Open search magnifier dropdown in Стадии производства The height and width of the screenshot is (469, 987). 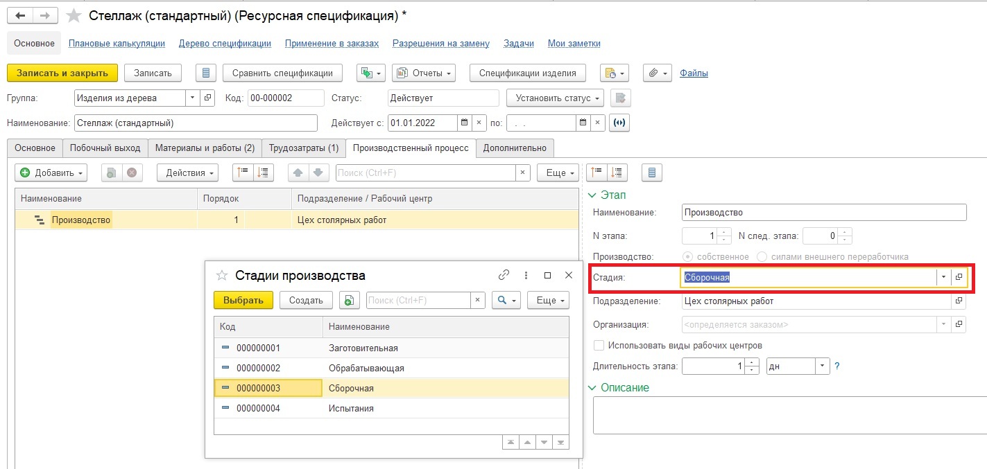pyautogui.click(x=506, y=300)
